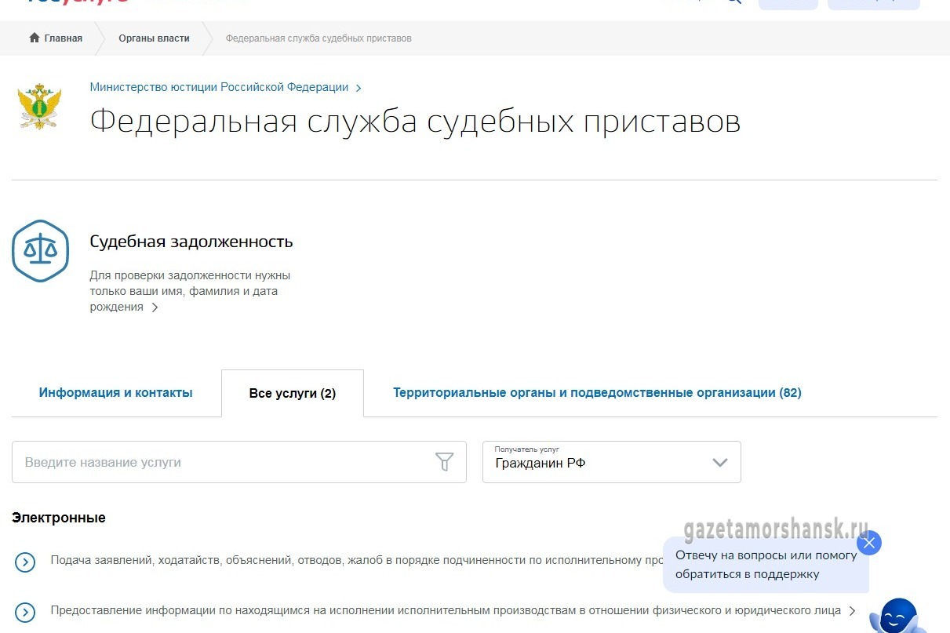
Task: Click the scales icon for Судебная задолженность
Action: pos(41,251)
